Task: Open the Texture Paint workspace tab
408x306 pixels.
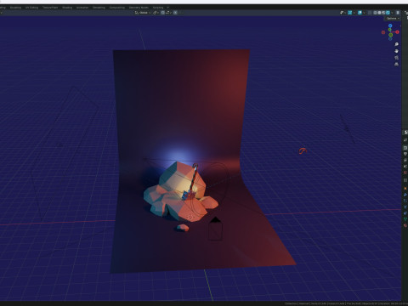Action: click(x=50, y=8)
